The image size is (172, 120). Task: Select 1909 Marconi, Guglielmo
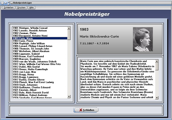click(x=40, y=59)
